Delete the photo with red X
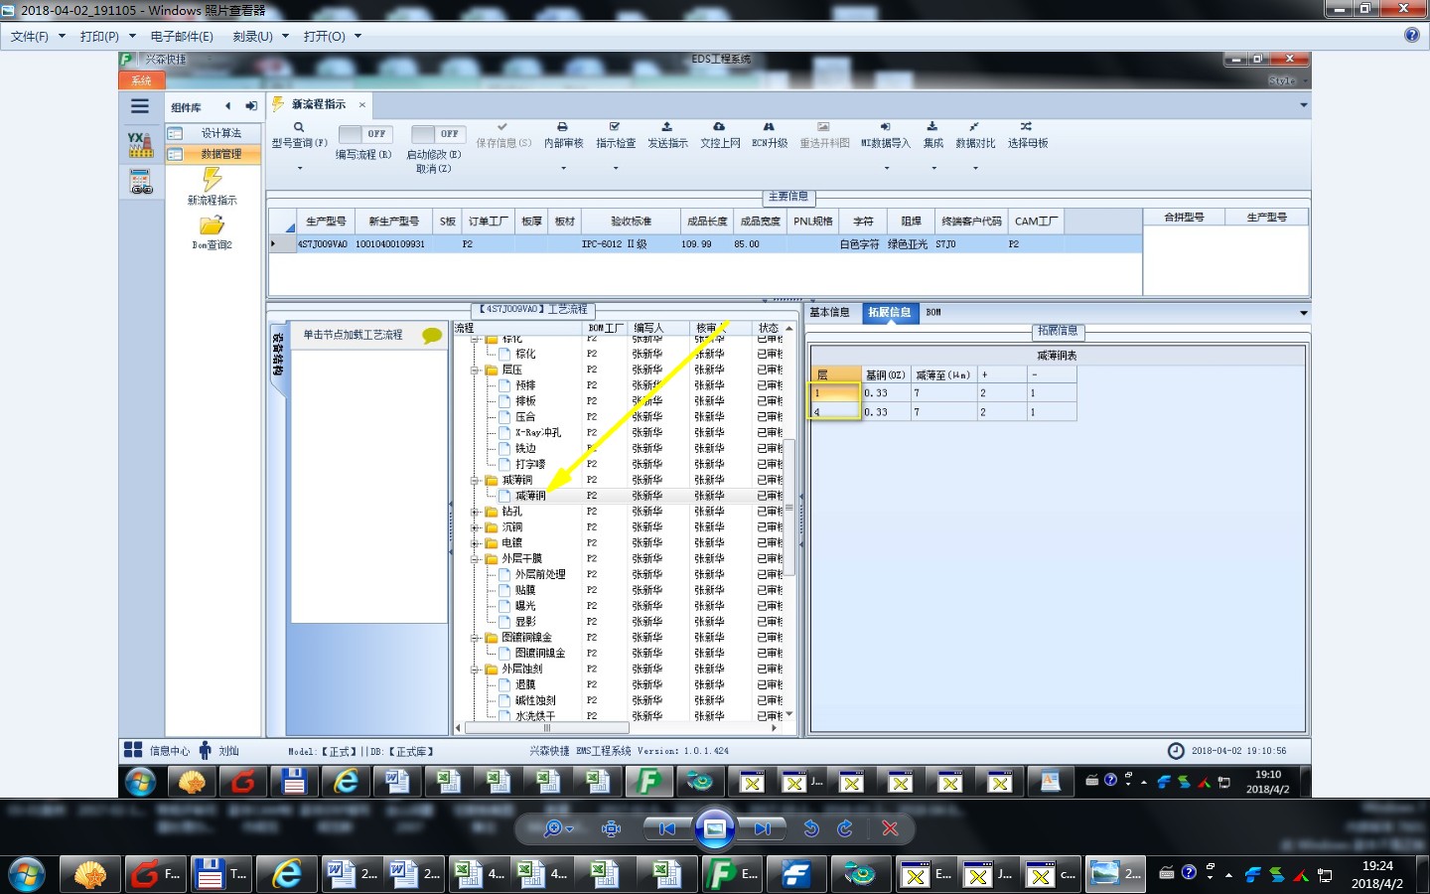 pyautogui.click(x=890, y=828)
